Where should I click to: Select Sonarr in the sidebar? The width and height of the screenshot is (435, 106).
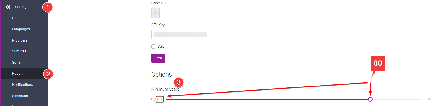18,63
